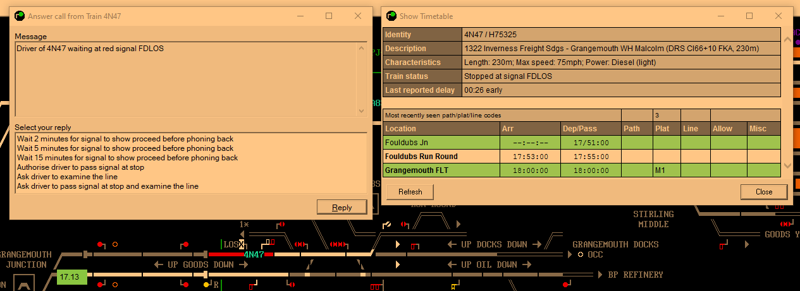
Task: Click the triple red shunt signal above 4N47's line
Action: (338, 244)
